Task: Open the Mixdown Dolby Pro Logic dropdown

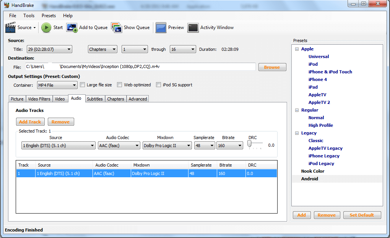Action: tap(167, 145)
